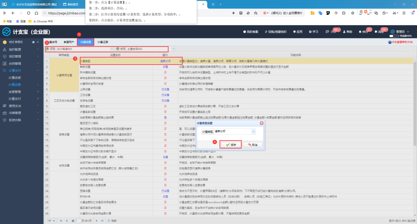Screen dimensions: 417x224
Task: Switch to the 计量设置 tab
Action: 85,42
